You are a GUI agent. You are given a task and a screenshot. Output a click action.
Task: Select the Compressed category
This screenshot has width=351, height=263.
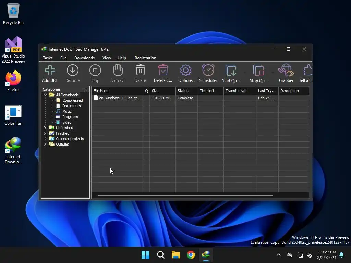click(x=73, y=100)
